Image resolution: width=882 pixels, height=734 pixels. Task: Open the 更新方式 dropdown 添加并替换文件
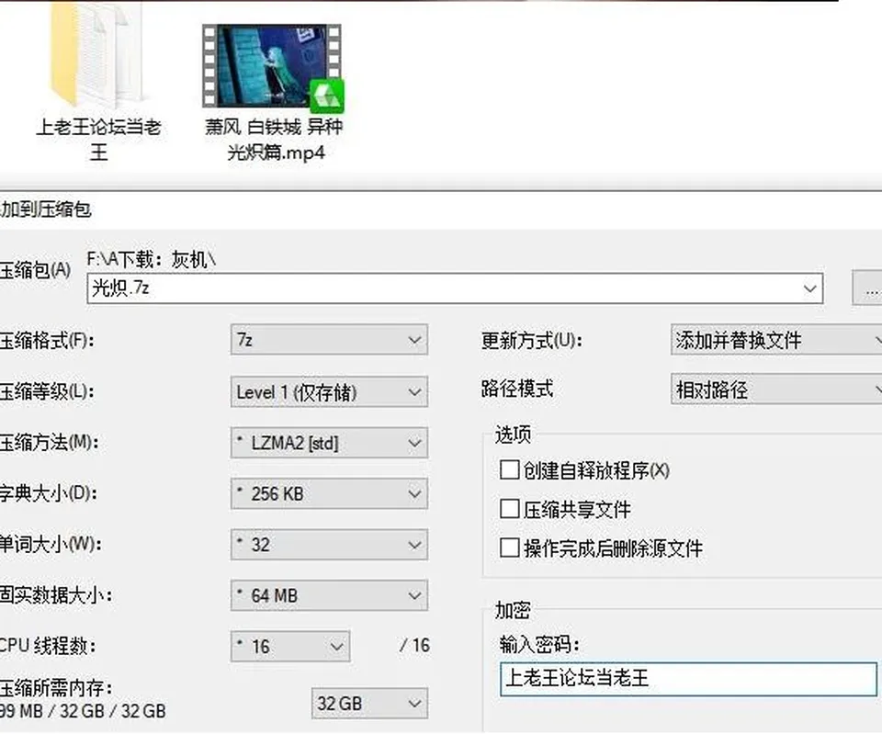(776, 340)
